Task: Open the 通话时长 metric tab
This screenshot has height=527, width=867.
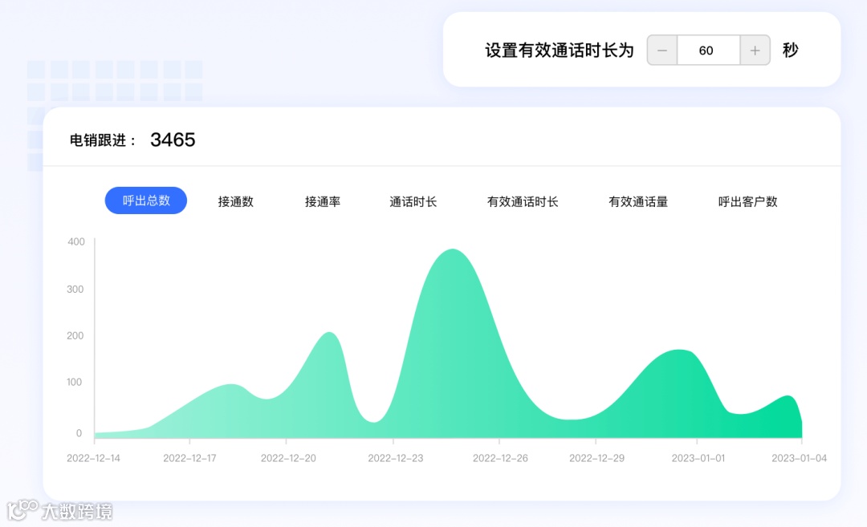Action: click(413, 201)
